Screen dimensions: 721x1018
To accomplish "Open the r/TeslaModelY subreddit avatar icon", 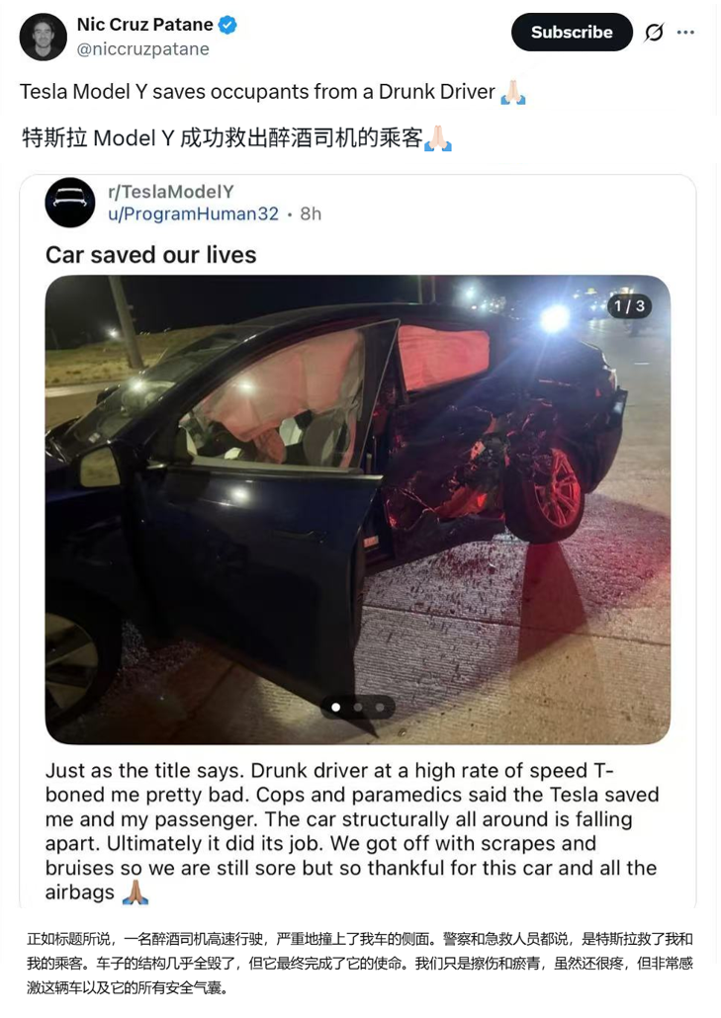I will [70, 202].
